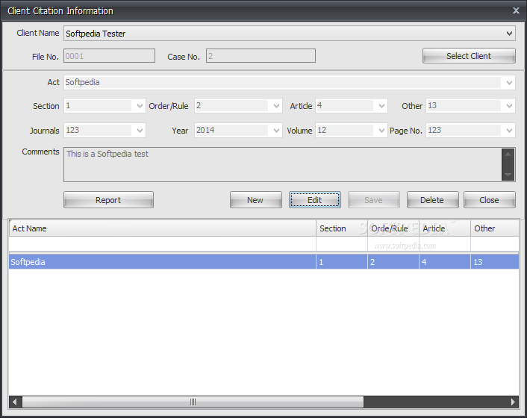Image resolution: width=527 pixels, height=418 pixels.
Task: Sort by Act Name column header
Action: click(x=162, y=228)
